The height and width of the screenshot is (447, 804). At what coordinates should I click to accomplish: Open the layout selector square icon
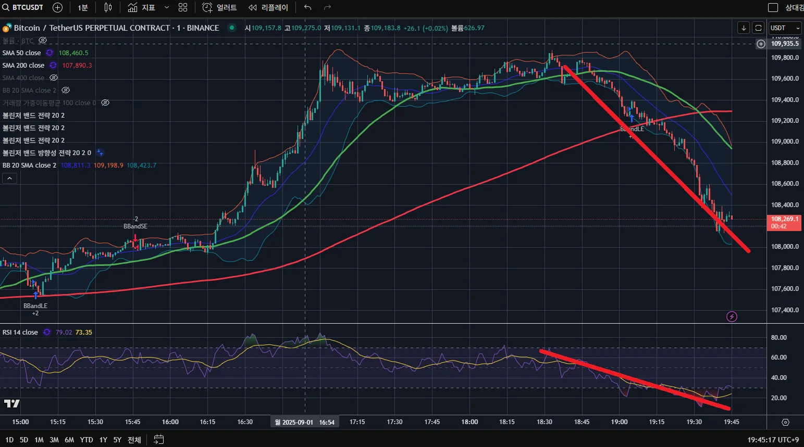pos(773,7)
